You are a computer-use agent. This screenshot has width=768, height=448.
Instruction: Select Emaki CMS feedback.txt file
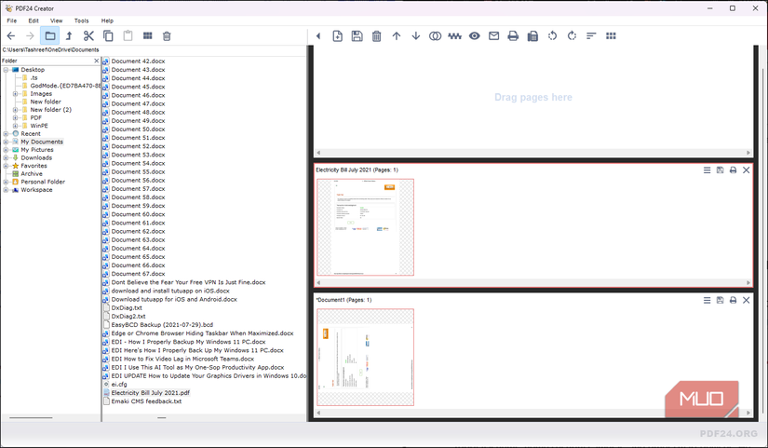[x=146, y=400]
